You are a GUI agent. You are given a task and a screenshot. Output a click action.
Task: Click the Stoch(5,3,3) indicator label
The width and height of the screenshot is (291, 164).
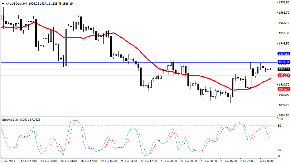click(11, 119)
